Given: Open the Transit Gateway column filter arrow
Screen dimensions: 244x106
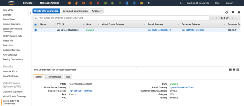Looking at the screenshot, I should click(x=178, y=24).
